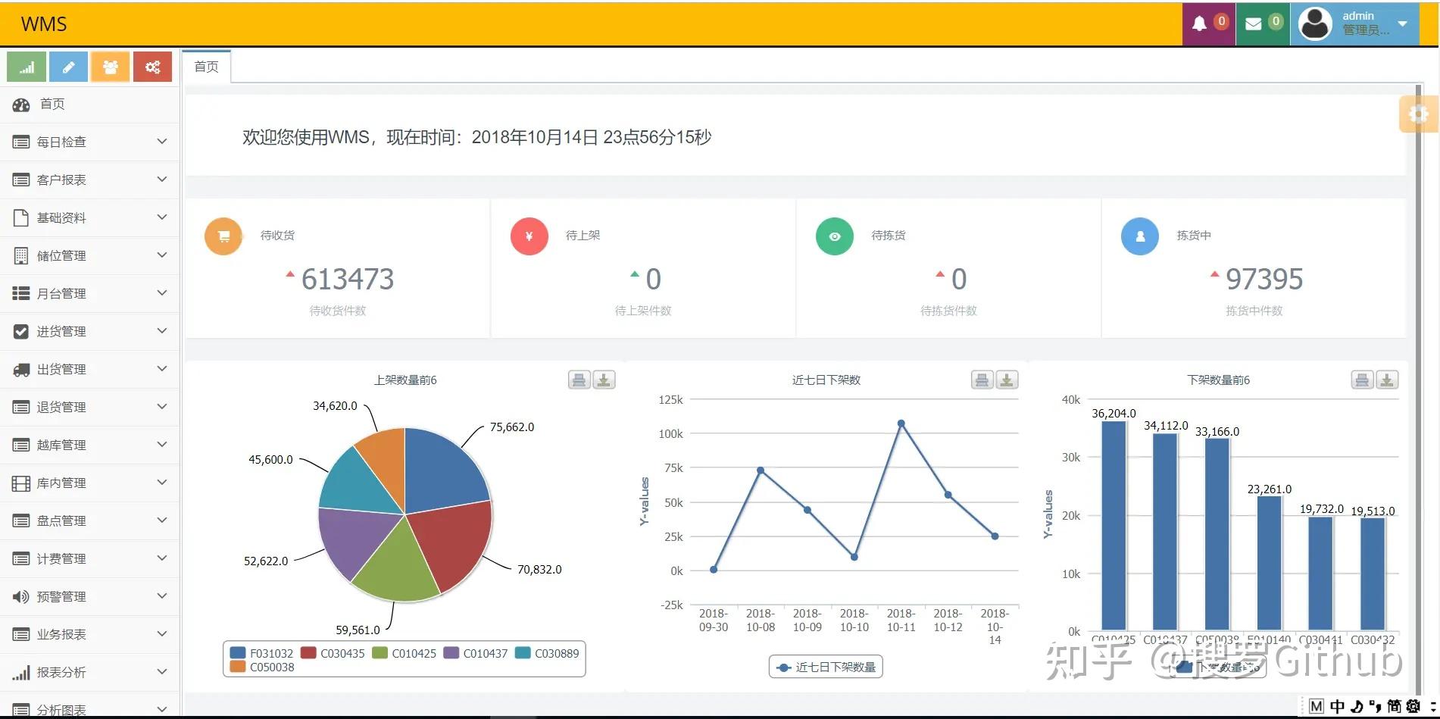The image size is (1440, 719).
Task: Toggle the C050038 legend entry
Action: point(261,667)
